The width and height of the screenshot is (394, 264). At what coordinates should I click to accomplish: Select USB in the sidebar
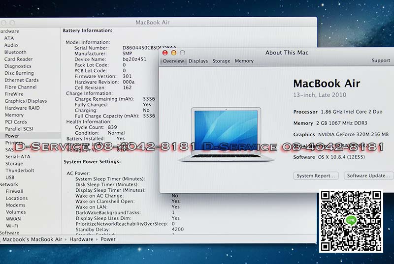(10, 177)
